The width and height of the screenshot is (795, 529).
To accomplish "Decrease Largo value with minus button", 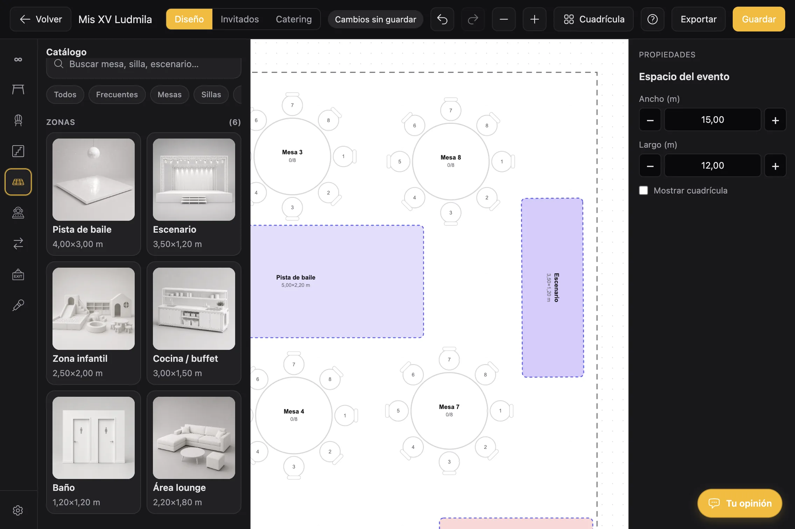I will (x=650, y=166).
